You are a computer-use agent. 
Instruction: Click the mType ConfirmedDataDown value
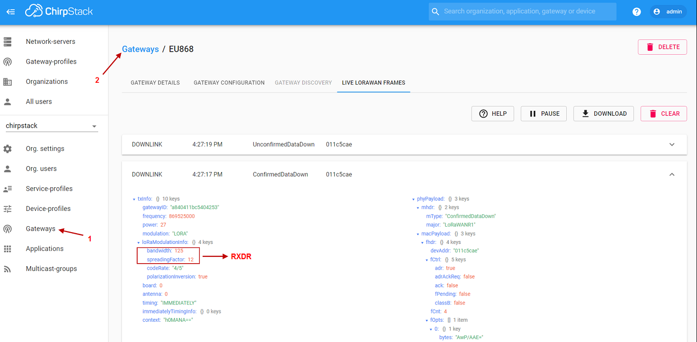pos(471,216)
